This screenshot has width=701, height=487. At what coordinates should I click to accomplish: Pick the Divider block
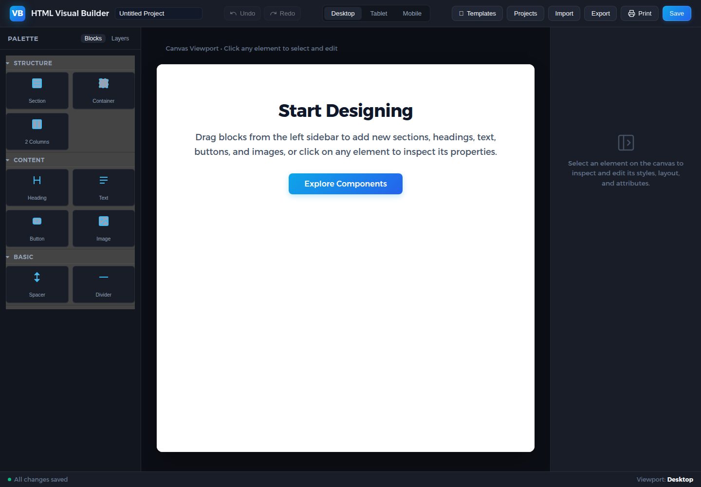(x=104, y=284)
